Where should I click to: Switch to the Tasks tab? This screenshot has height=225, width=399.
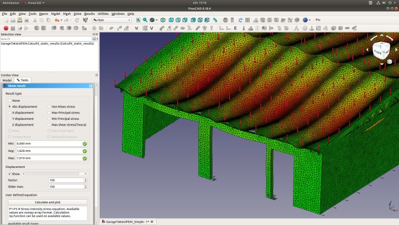23,80
